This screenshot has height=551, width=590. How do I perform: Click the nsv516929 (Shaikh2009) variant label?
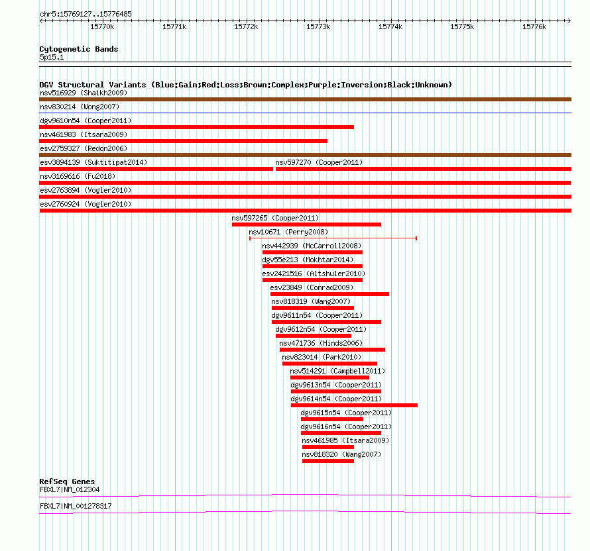84,93
